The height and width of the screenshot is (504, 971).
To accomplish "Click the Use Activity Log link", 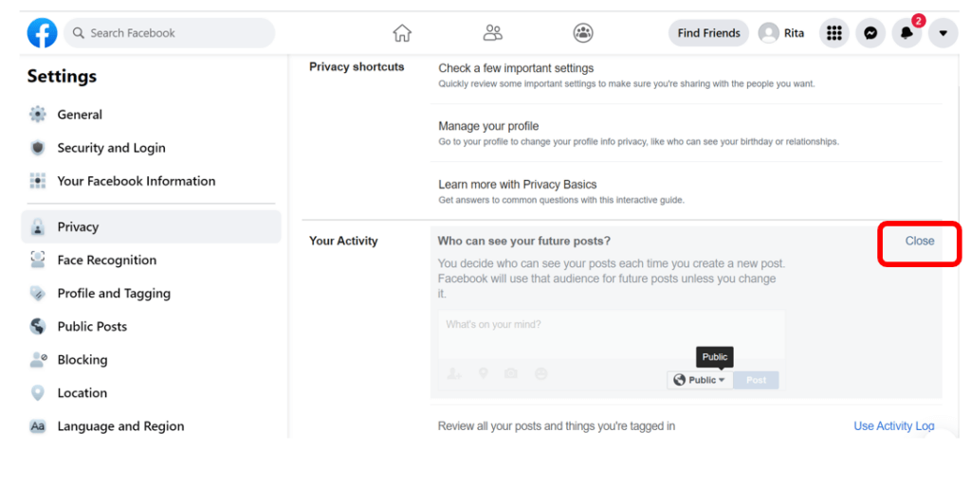I will point(893,426).
